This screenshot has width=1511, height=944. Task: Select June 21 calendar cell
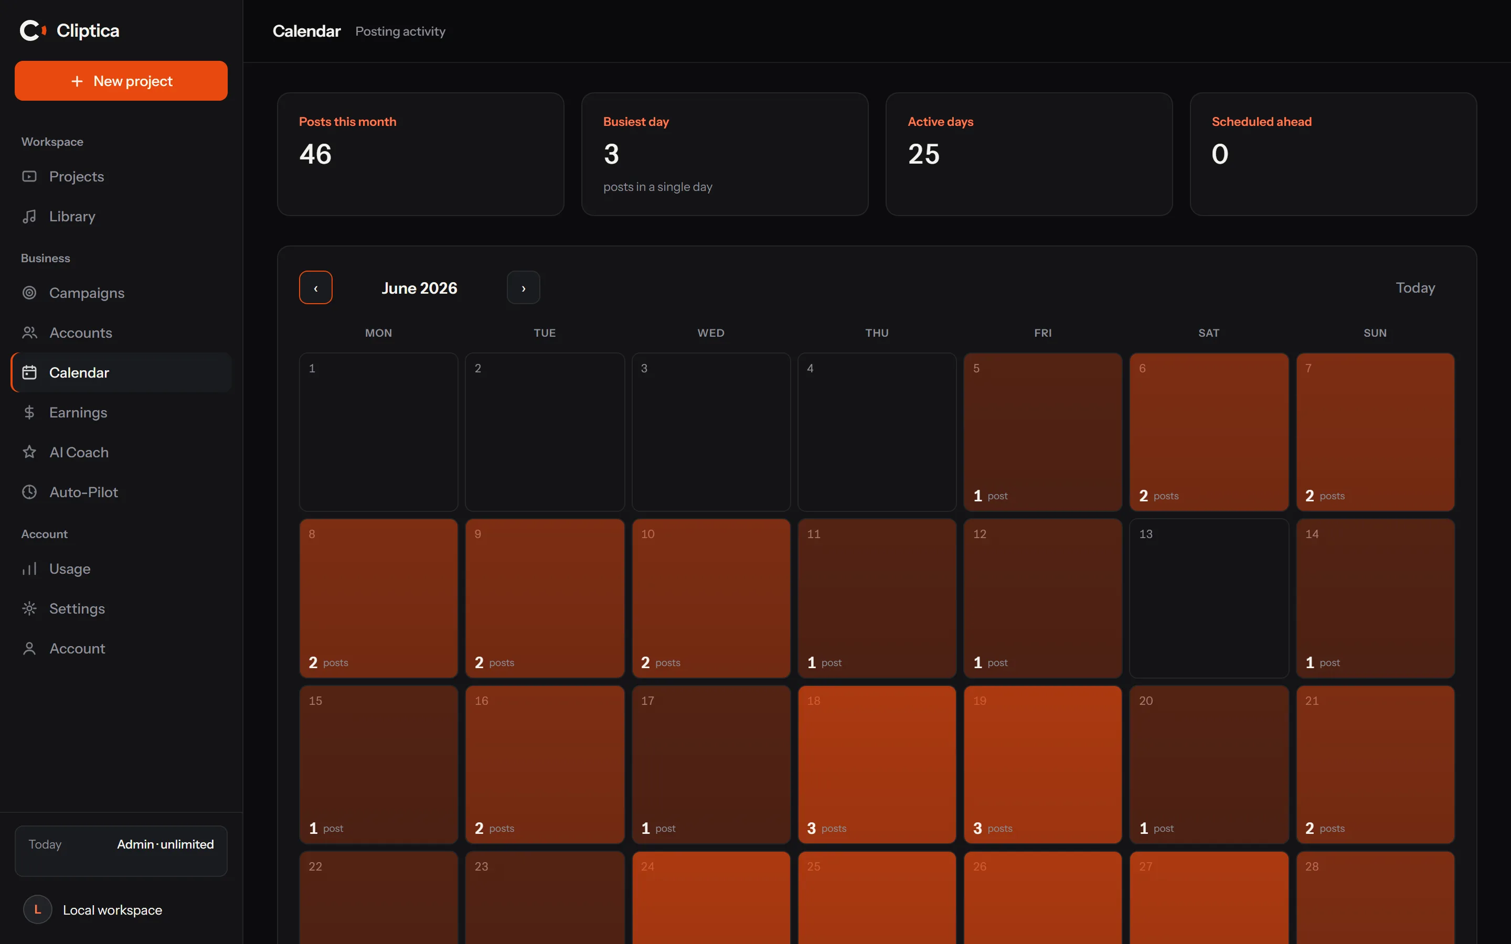pyautogui.click(x=1376, y=765)
